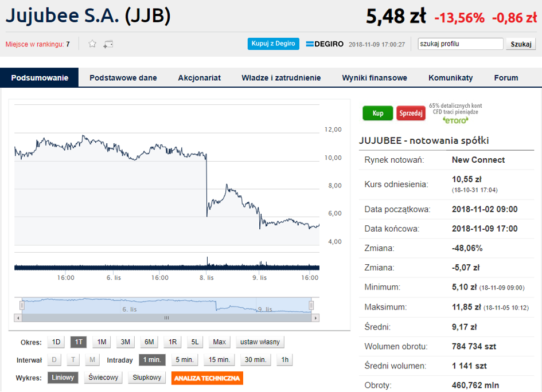
Task: Select 1D period
Action: point(56,342)
